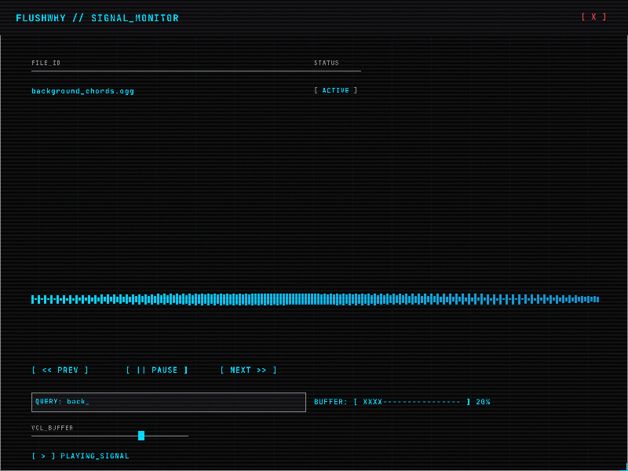
Task: Seek to the middle of the waveform
Action: click(x=316, y=299)
